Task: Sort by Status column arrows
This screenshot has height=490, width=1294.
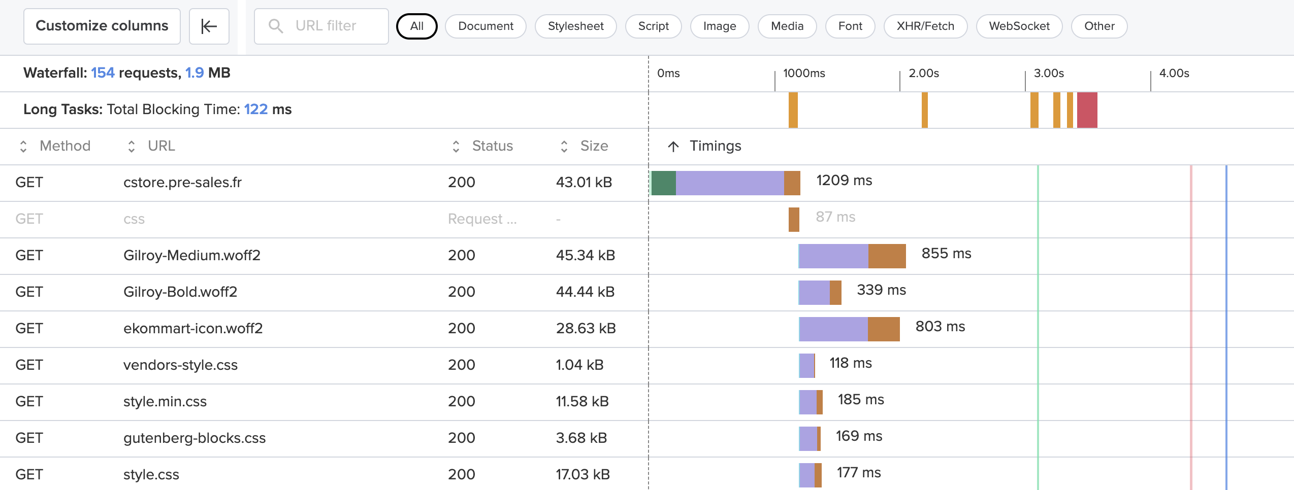Action: coord(456,147)
